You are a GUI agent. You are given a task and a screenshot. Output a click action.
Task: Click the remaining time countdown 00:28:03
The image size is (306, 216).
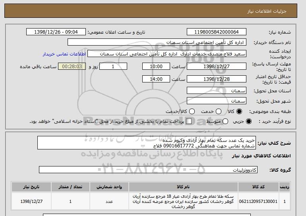tap(72, 66)
